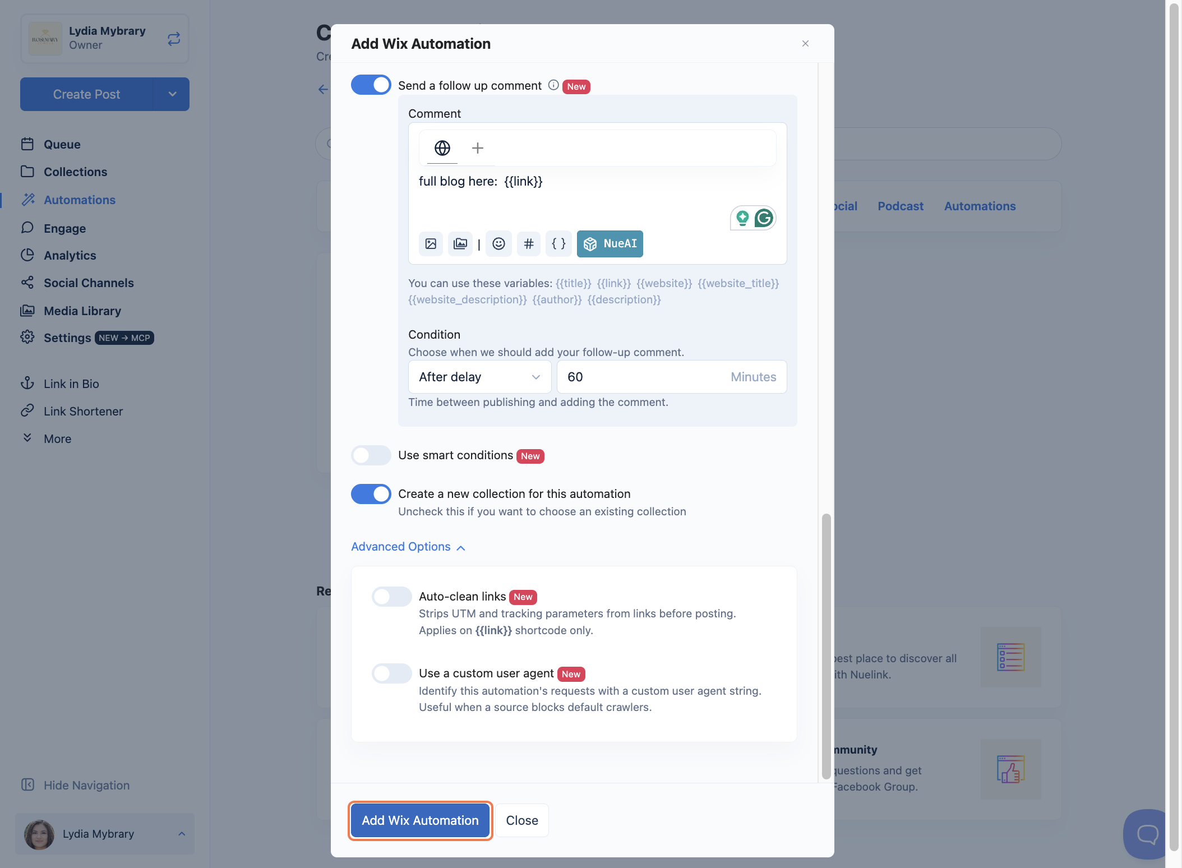Click the info icon next to follow up comment
1182x868 pixels.
[x=553, y=85]
